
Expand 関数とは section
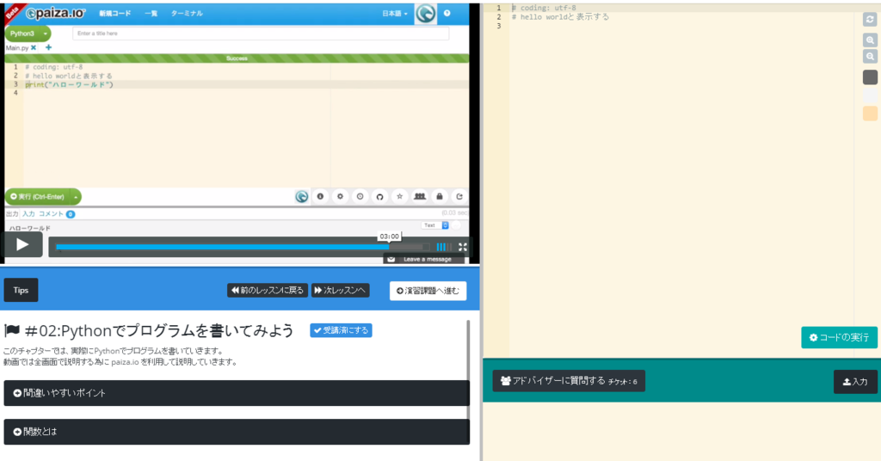tap(237, 432)
